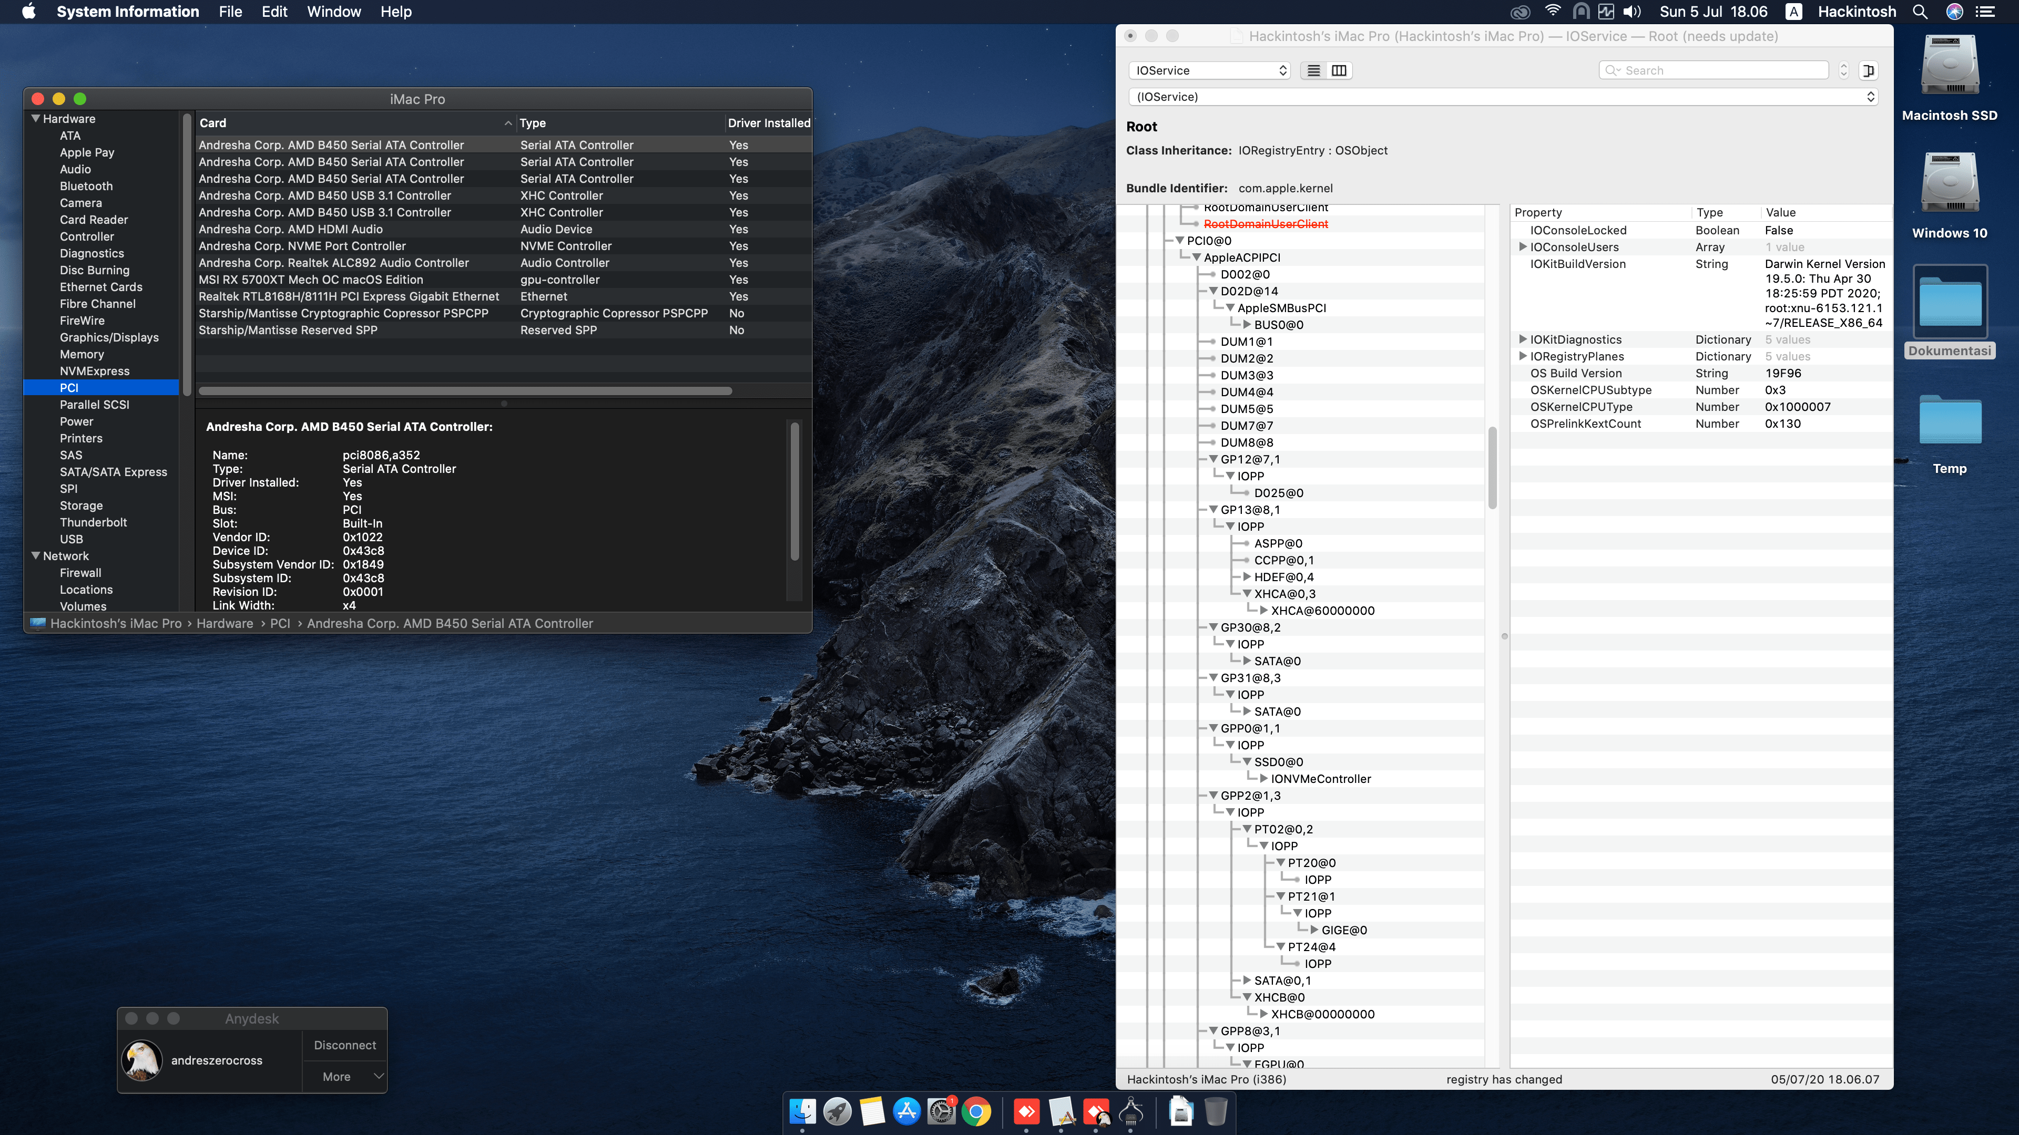Collapse the Hardware section in sidebar
Image resolution: width=2019 pixels, height=1135 pixels.
tap(35, 119)
